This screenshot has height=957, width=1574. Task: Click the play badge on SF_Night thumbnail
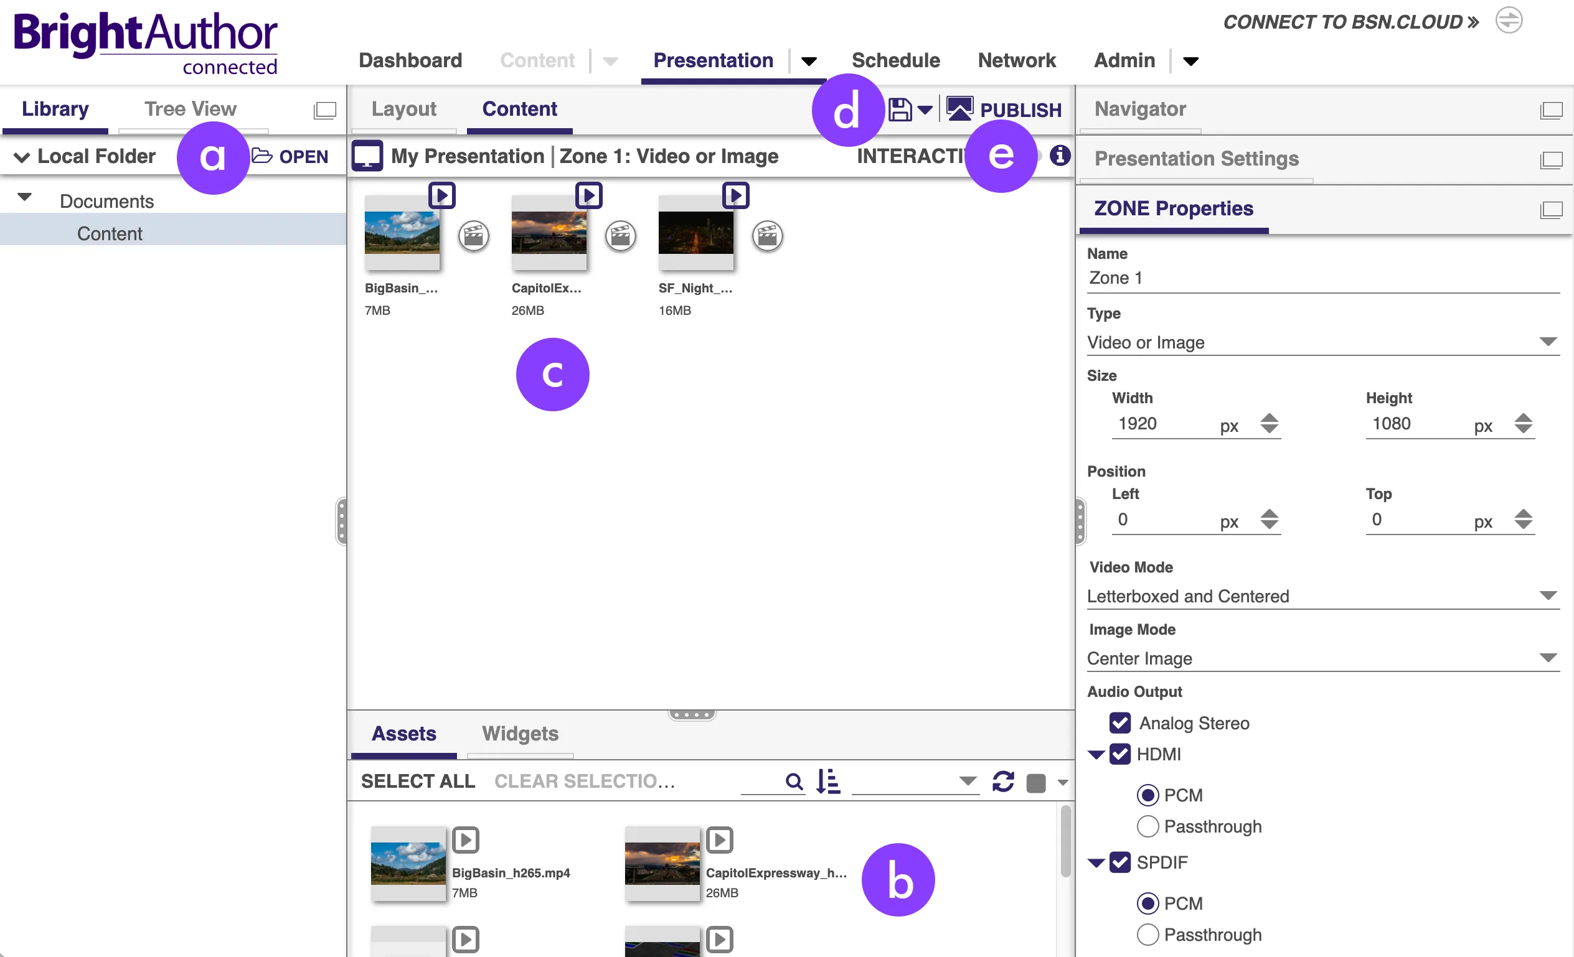coord(735,195)
